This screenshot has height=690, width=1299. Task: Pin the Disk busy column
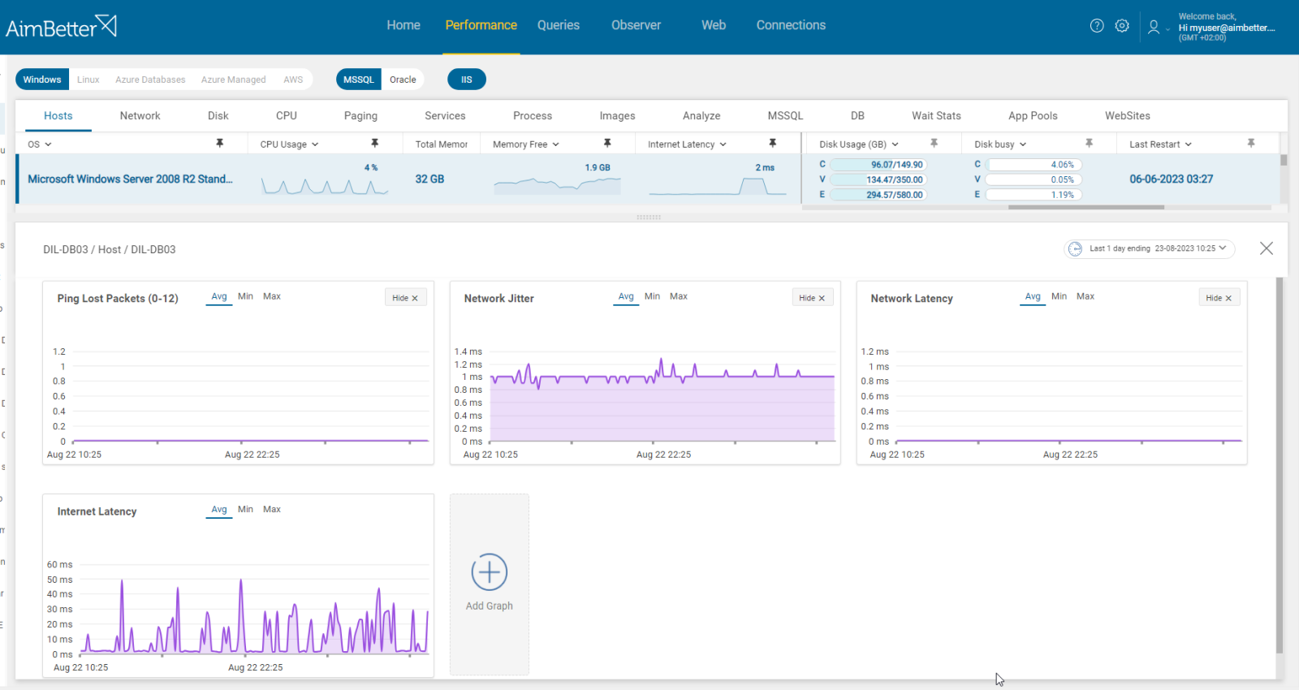pyautogui.click(x=1089, y=143)
